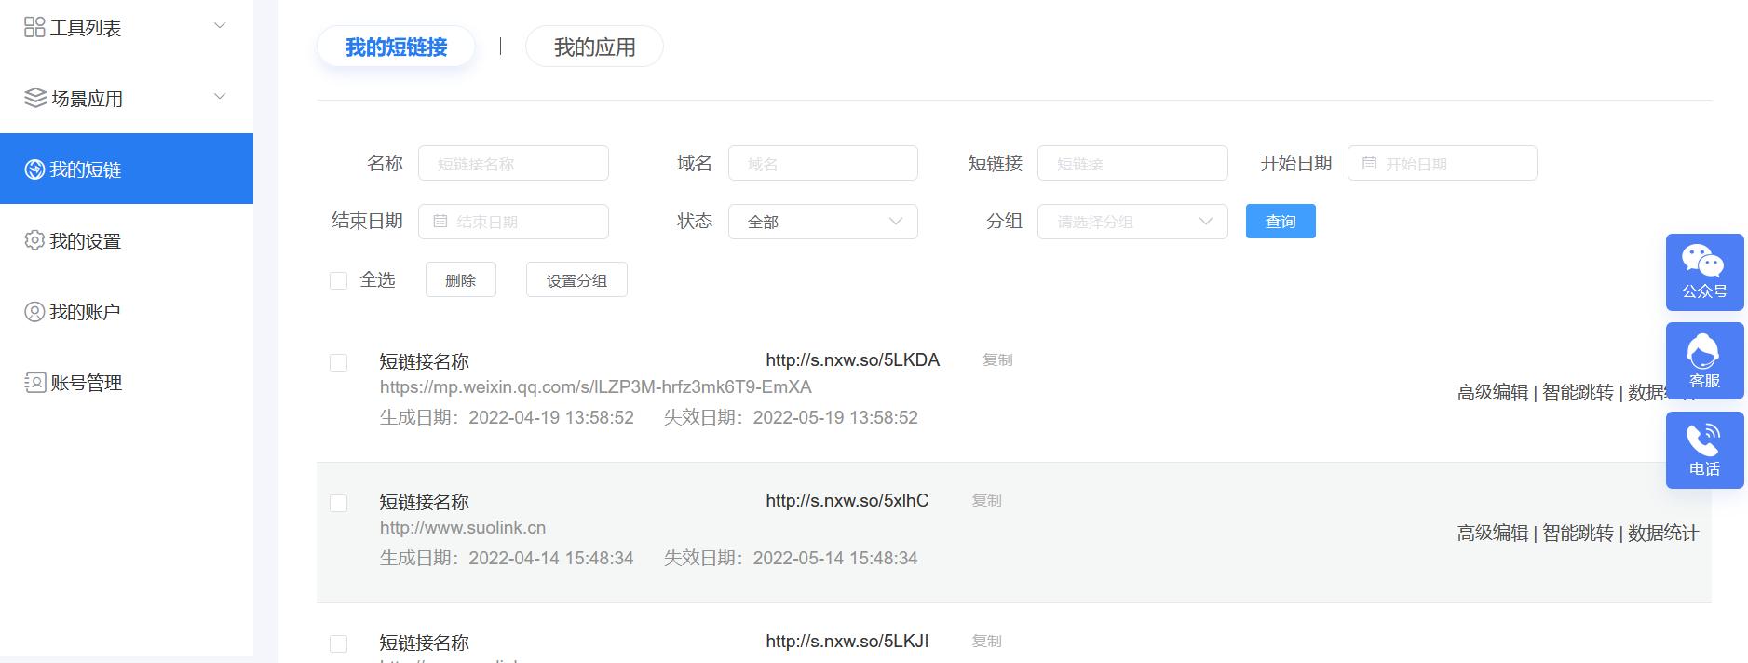Click 高级编辑 for link 5xlhC

(1493, 533)
